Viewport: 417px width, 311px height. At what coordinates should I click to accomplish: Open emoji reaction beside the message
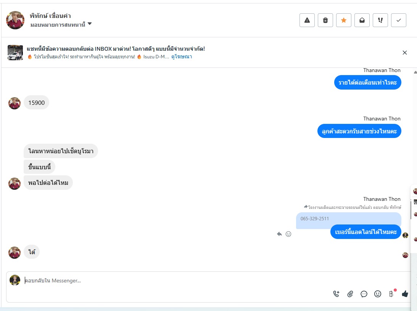(288, 234)
